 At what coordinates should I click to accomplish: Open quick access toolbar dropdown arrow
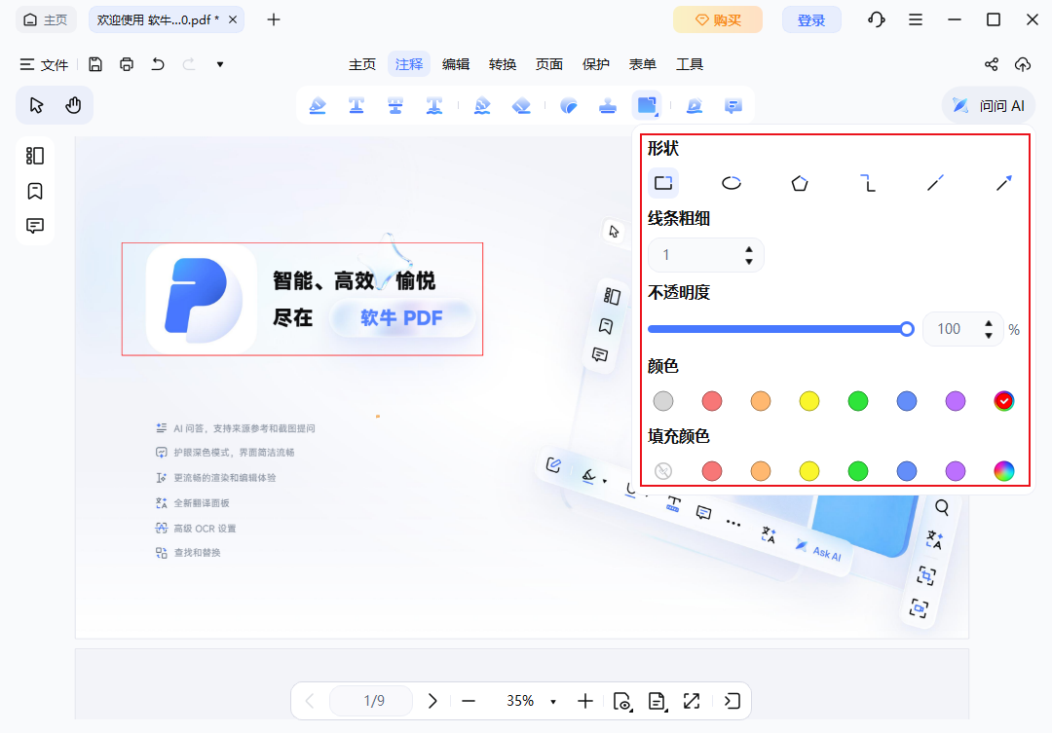coord(220,64)
